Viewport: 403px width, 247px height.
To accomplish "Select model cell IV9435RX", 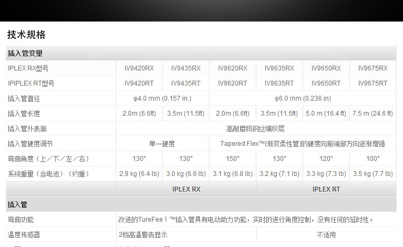I will tap(186, 68).
